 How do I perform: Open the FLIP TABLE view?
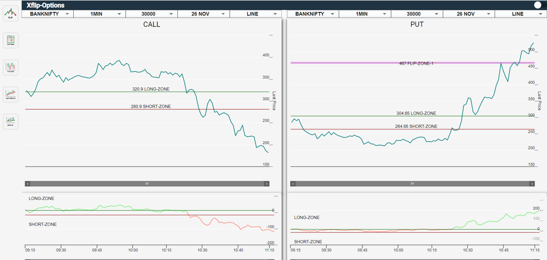10,41
